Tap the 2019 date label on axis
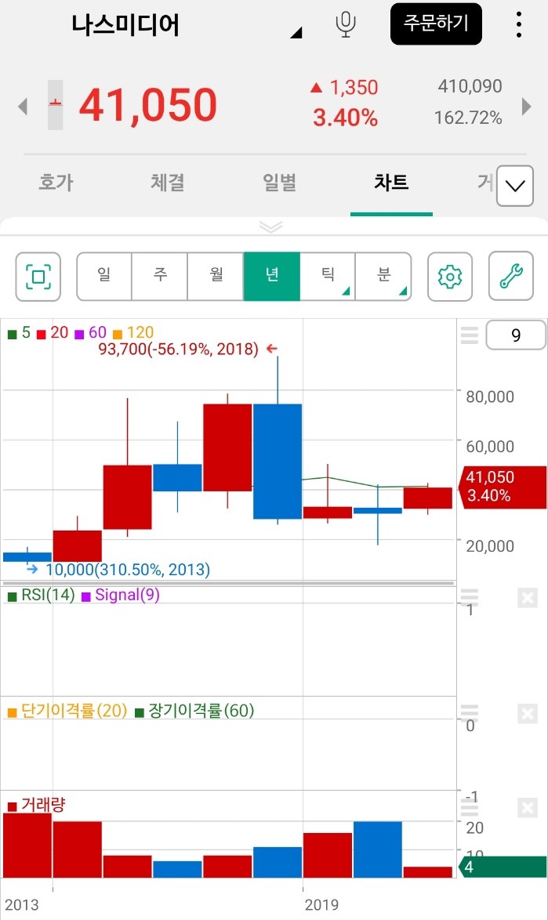548x920 pixels. (x=321, y=905)
